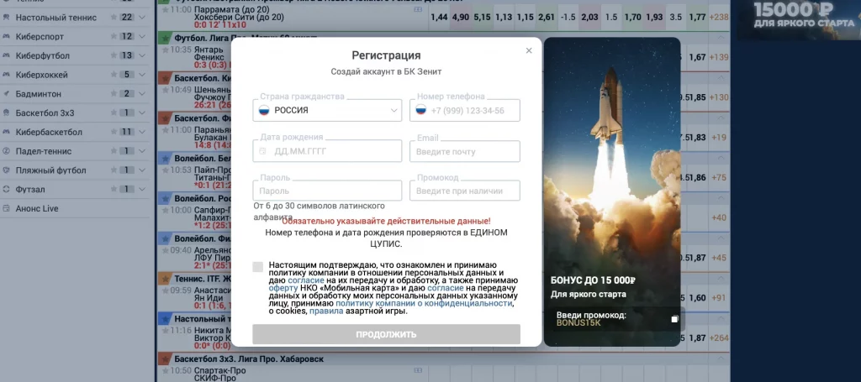
Task: Favorite Настольный теннис with star
Action: (x=114, y=18)
